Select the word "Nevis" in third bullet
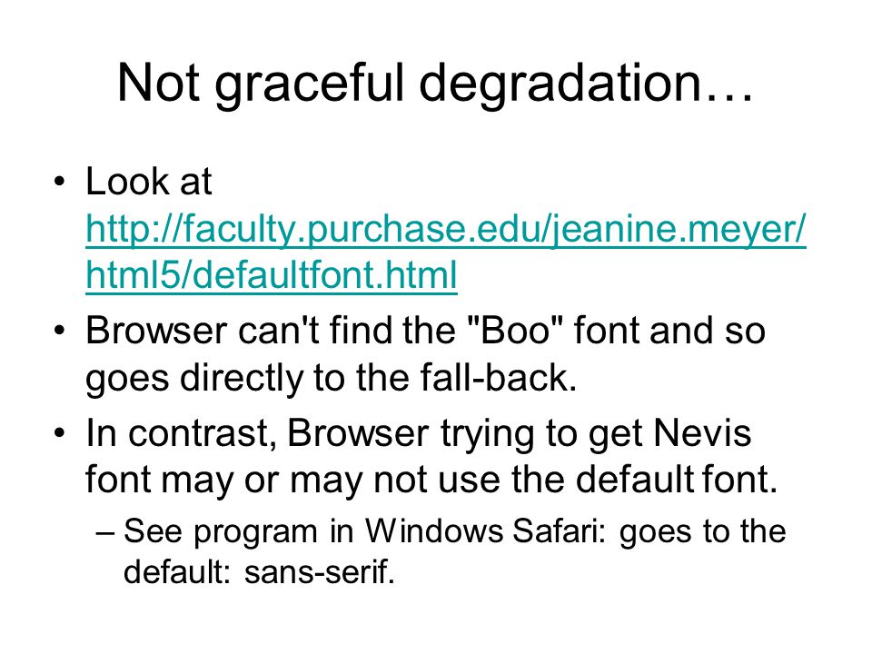The height and width of the screenshot is (654, 872). click(702, 432)
